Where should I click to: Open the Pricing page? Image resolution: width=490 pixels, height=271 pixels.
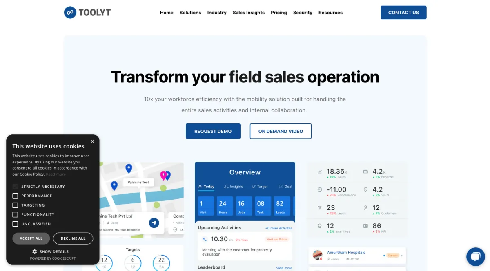(279, 13)
